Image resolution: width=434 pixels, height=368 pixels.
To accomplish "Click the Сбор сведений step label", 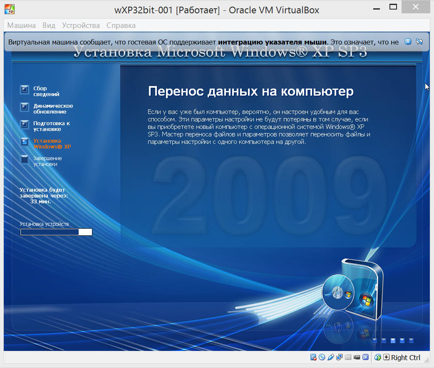I will click(x=46, y=91).
